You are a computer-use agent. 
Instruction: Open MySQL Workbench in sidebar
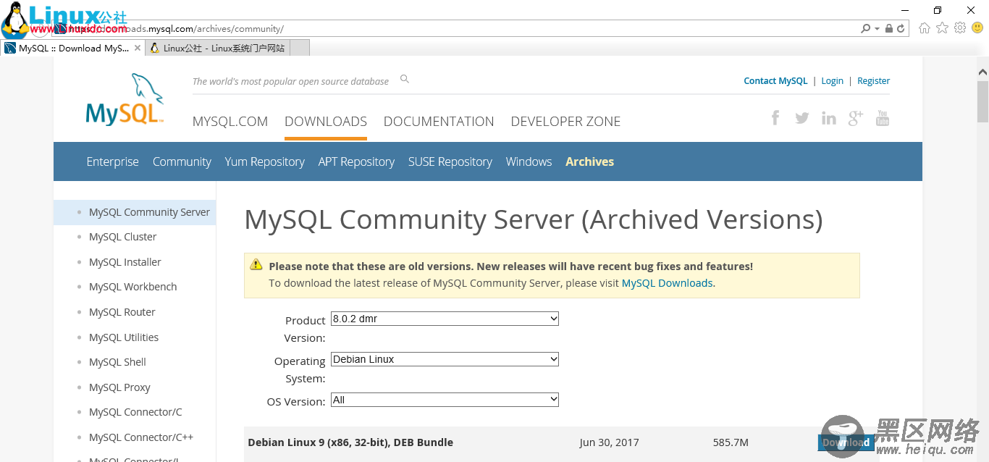(132, 287)
